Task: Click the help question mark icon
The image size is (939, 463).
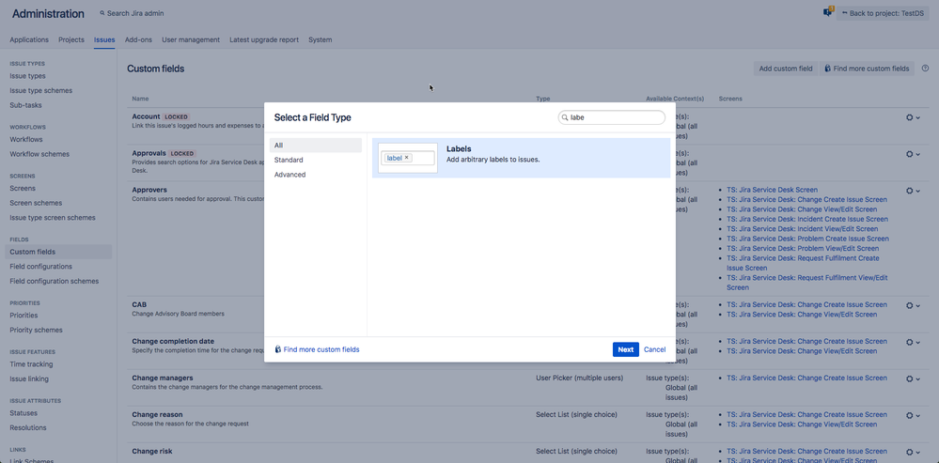Action: click(925, 69)
